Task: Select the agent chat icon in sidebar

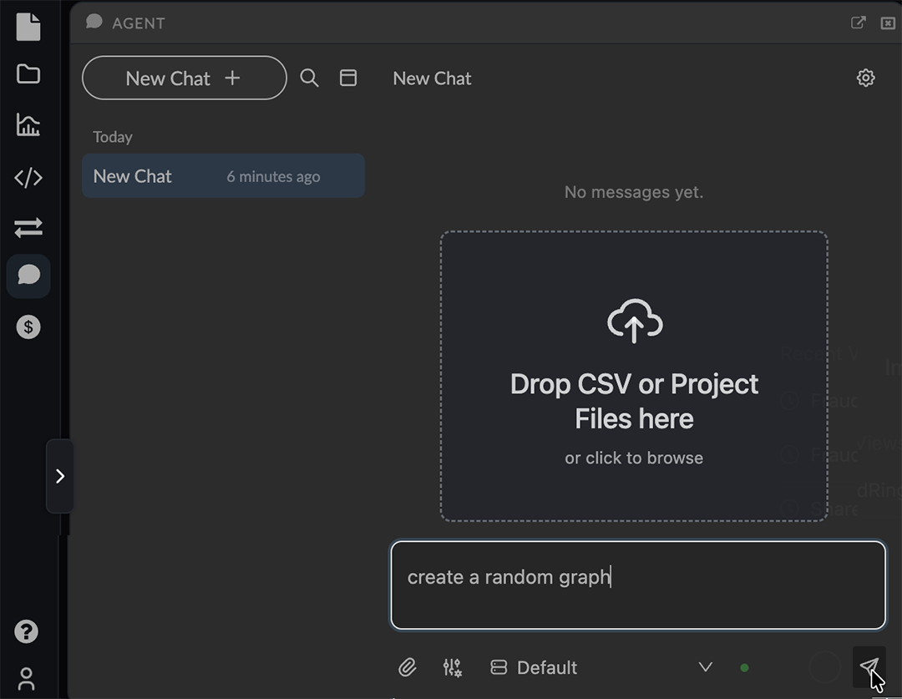Action: [x=28, y=276]
